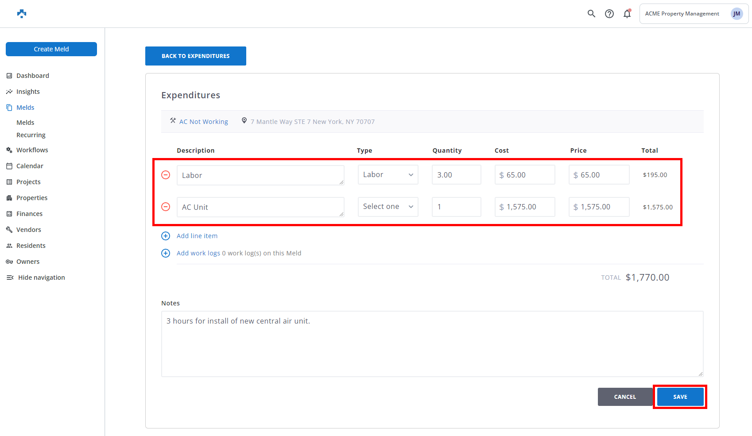Screen dimensions: 752x436
Task: Click the plus icon for Add line item
Action: pos(166,236)
